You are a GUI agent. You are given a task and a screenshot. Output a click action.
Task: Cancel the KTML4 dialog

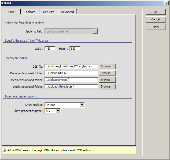(156, 19)
